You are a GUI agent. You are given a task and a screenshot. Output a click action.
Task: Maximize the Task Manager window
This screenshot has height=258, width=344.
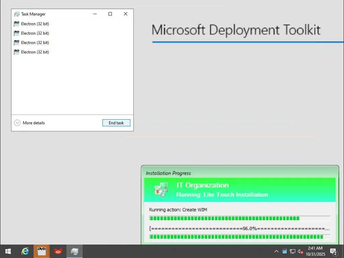coord(110,14)
